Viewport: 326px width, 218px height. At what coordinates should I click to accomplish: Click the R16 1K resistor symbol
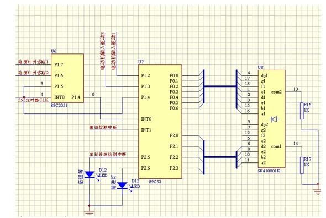point(302,111)
